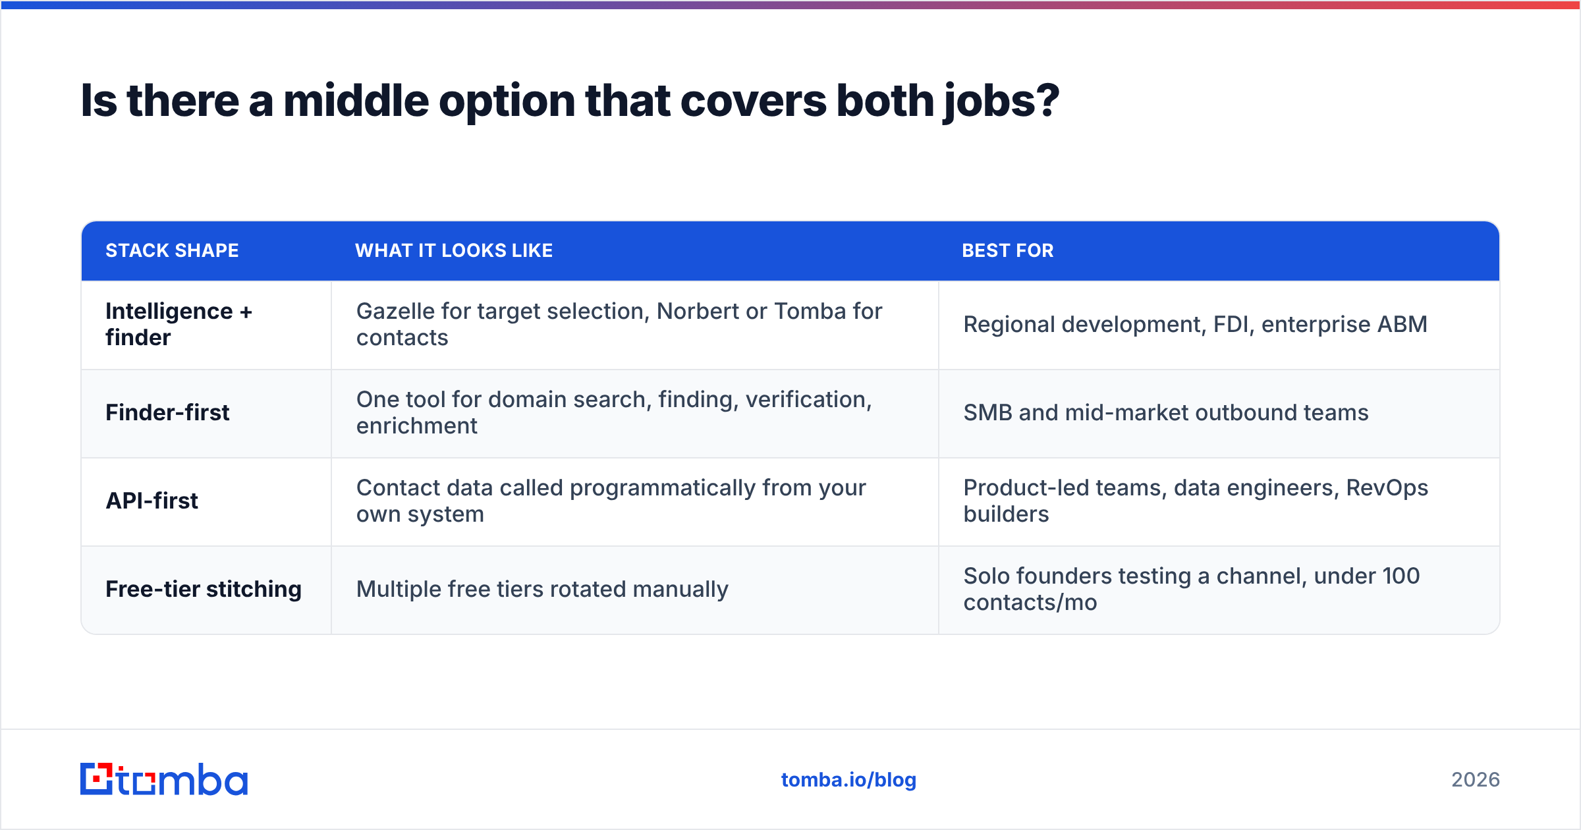1581x830 pixels.
Task: Select the Finder-first row label
Action: click(x=167, y=412)
